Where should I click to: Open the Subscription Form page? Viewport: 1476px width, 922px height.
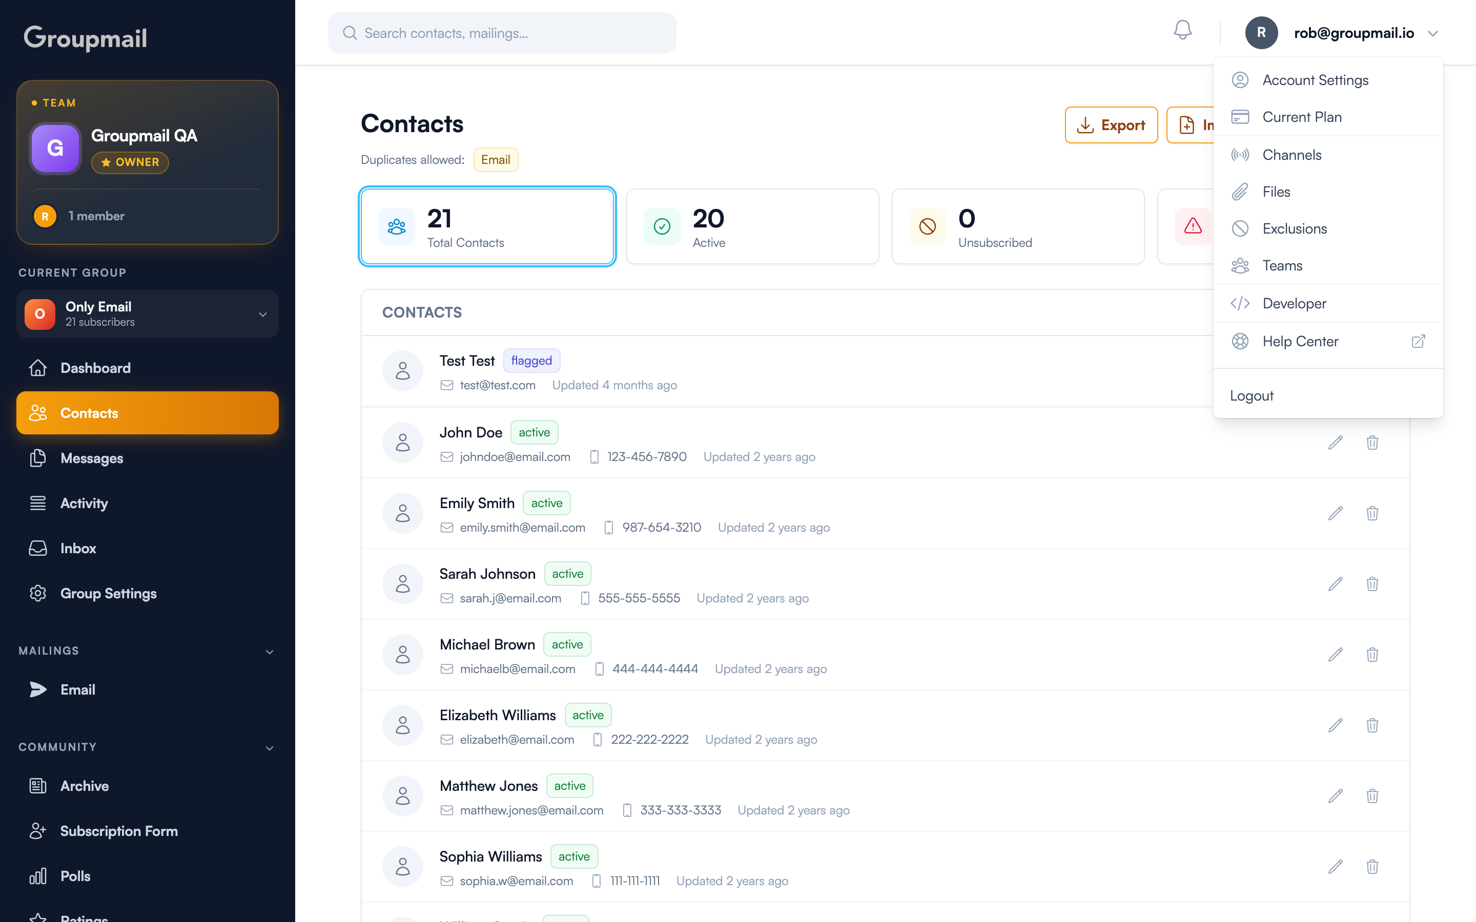pyautogui.click(x=148, y=832)
